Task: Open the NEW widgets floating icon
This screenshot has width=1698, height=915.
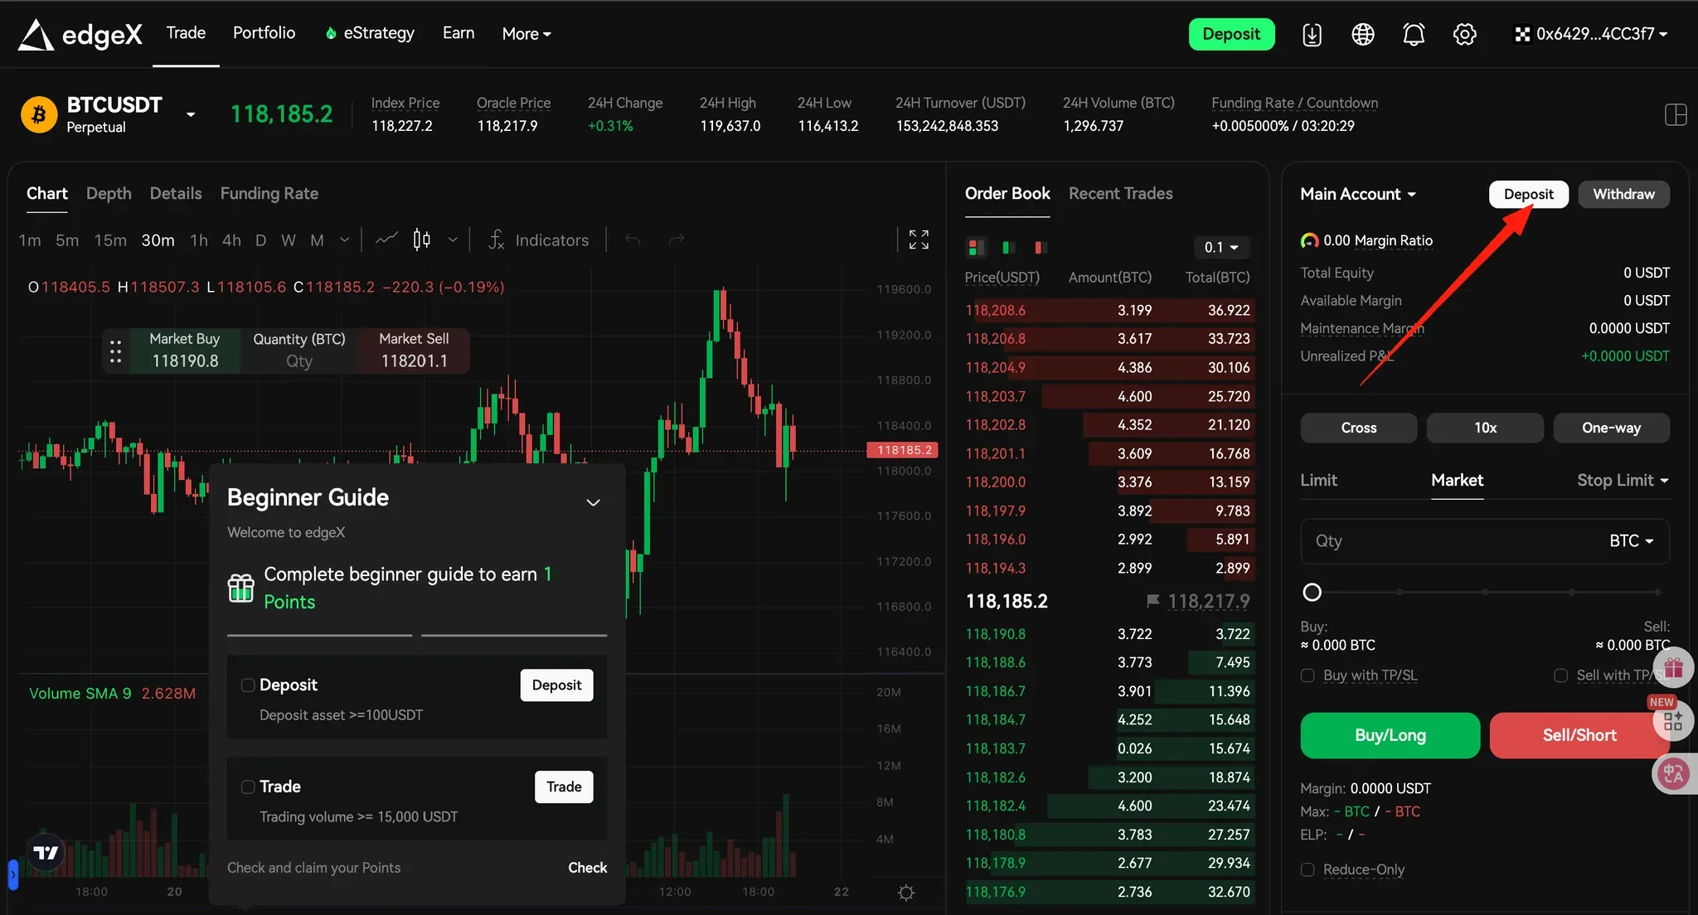Action: click(x=1673, y=720)
